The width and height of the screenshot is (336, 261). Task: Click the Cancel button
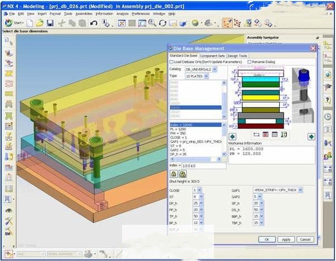coord(305,239)
